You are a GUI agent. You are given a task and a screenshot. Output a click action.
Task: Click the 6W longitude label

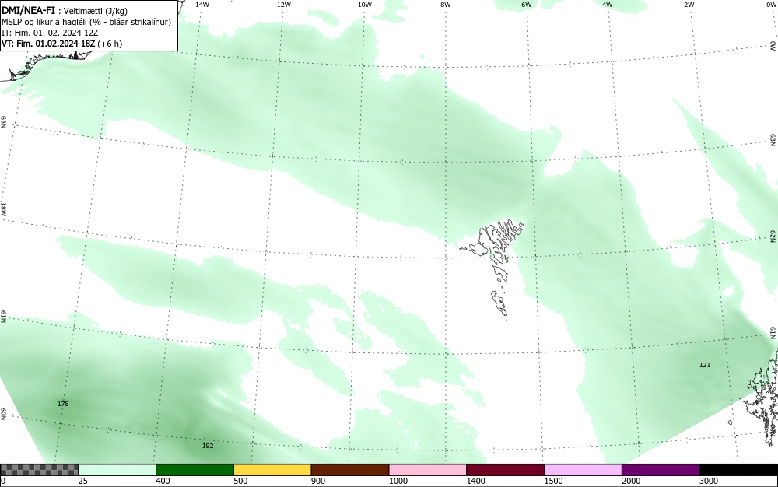tap(527, 5)
